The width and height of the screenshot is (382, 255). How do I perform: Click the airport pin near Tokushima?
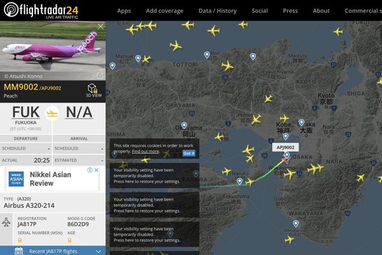(239, 181)
